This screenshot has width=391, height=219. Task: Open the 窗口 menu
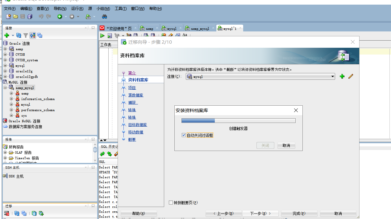coord(138,9)
